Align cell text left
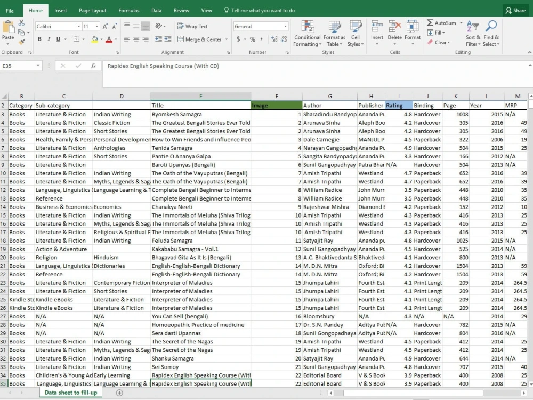 127,39
